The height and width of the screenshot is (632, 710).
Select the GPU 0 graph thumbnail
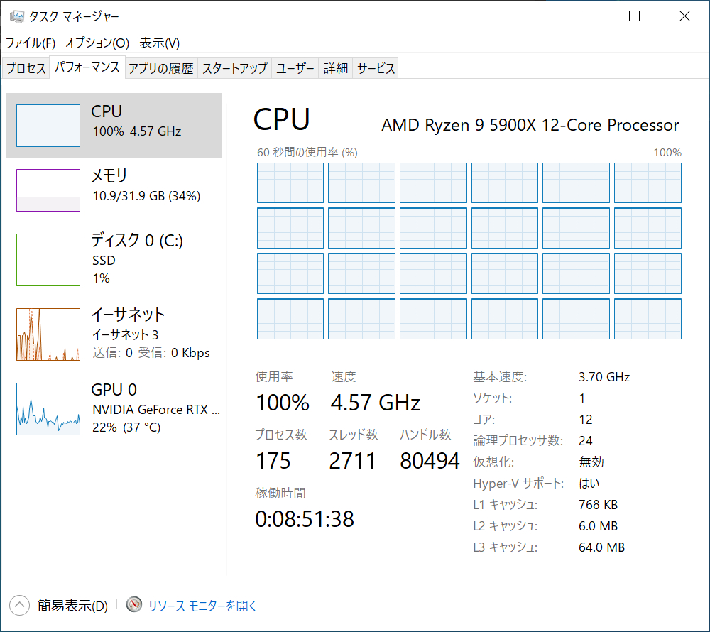48,409
